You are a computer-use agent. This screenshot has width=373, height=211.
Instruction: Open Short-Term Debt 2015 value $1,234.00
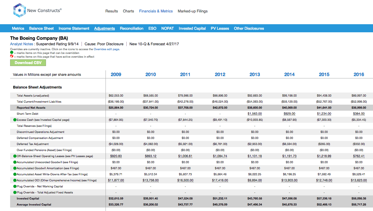coord(324,114)
